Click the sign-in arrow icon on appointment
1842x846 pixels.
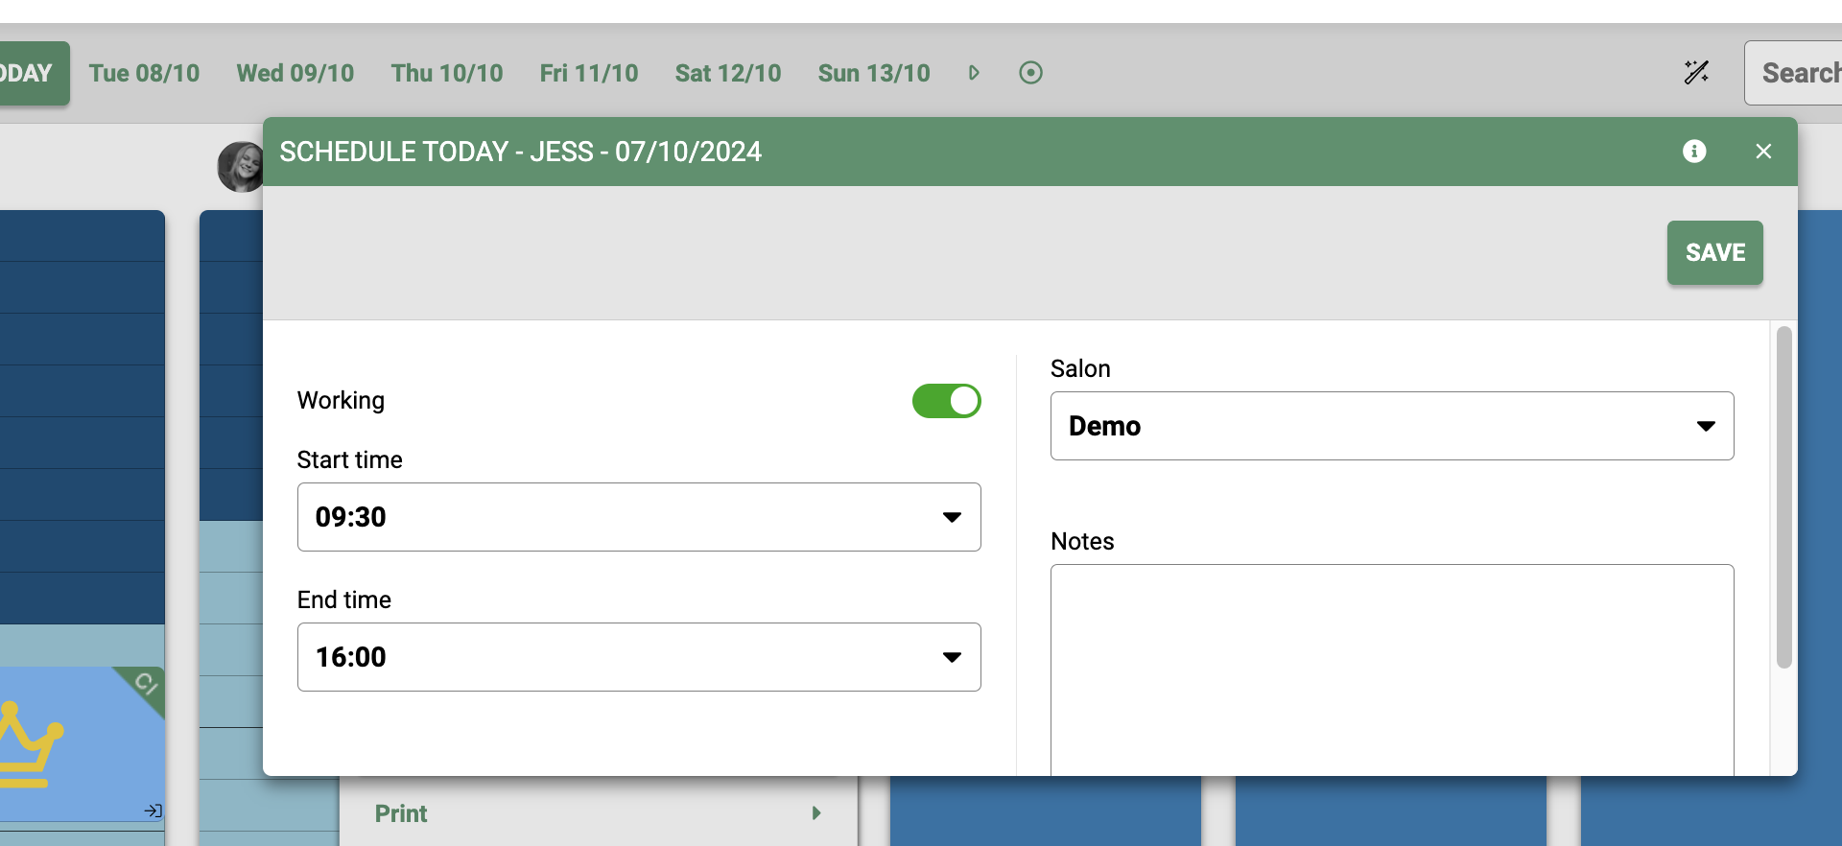point(153,811)
